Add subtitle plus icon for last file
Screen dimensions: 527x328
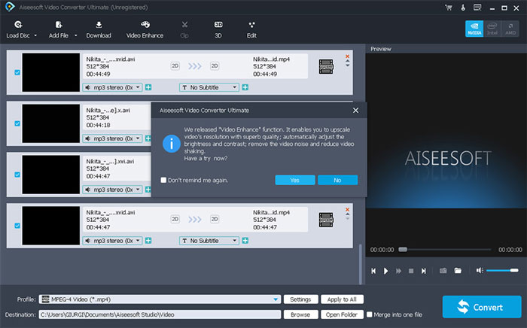pos(245,241)
